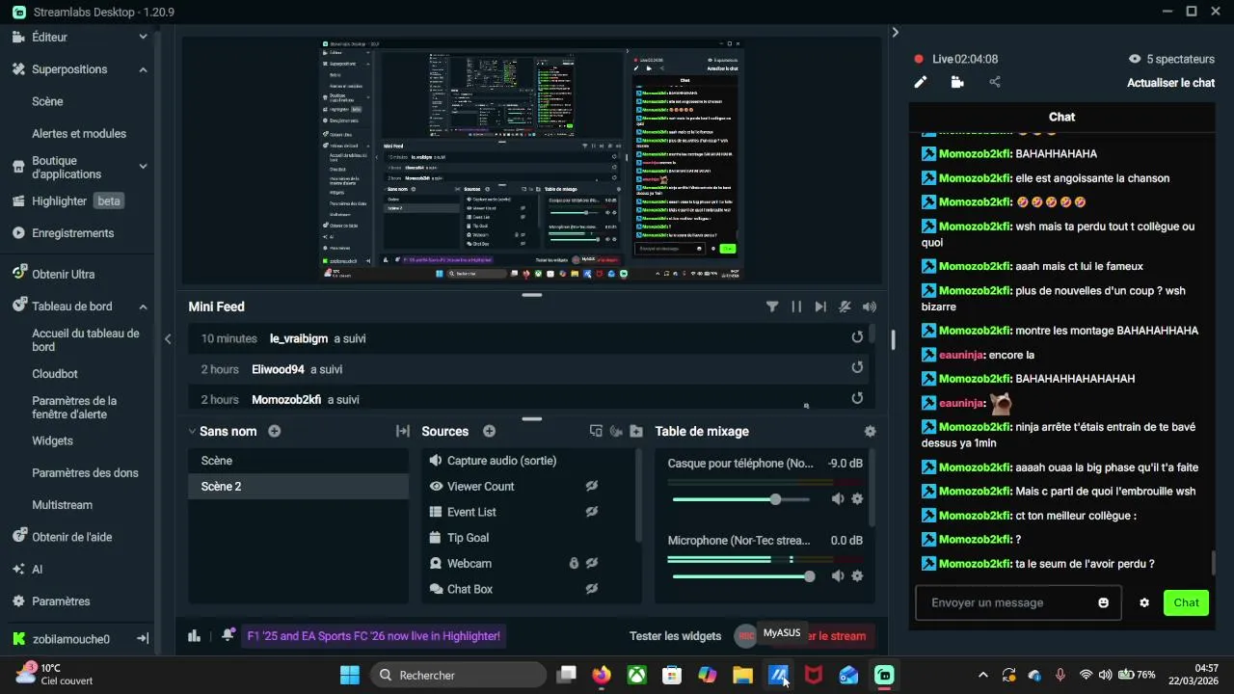Mute event sounds in Mini Feed

coord(845,307)
